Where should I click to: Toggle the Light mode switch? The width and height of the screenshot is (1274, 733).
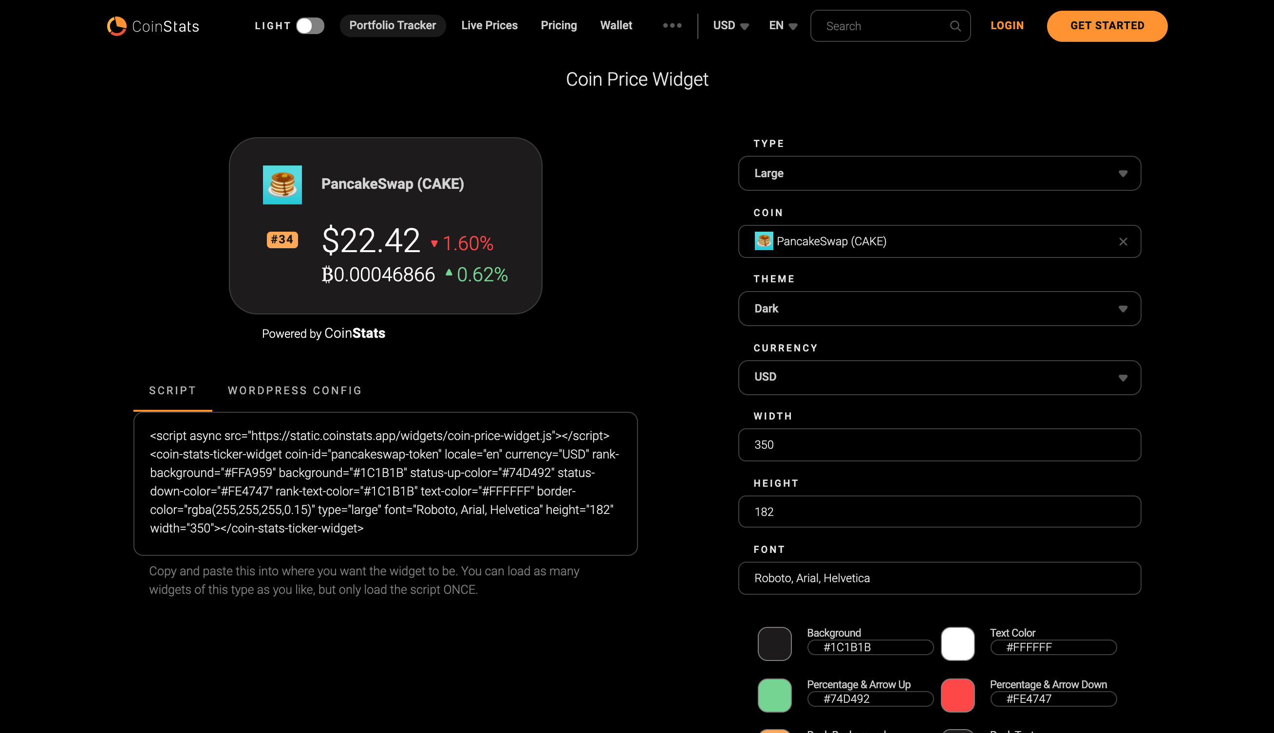pyautogui.click(x=310, y=26)
